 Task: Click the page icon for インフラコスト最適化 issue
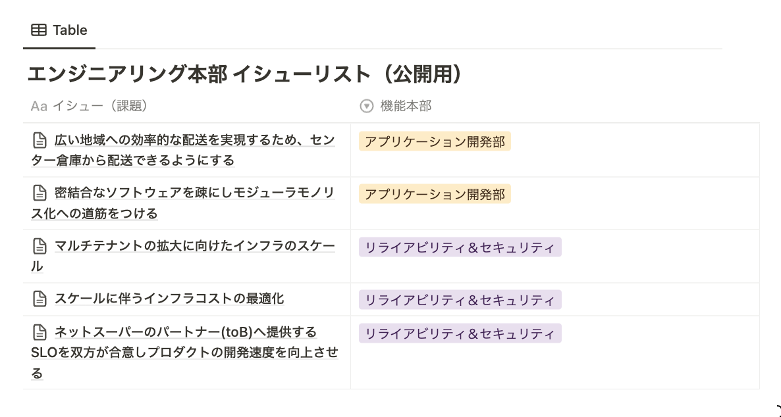(x=40, y=299)
